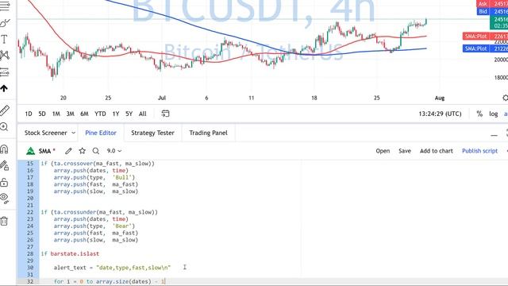Viewport: 508px width, 286px height.
Task: Click the red SMA:Plot price label
Action: (485, 37)
